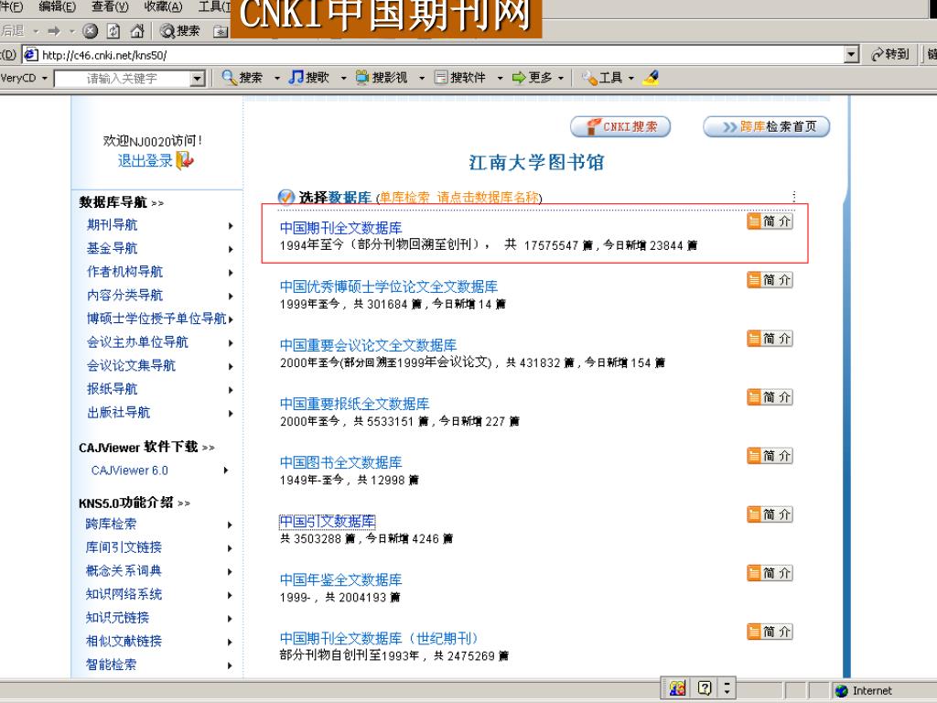
Task: Open 中国年鉴全文数据库 link
Action: tap(340, 579)
